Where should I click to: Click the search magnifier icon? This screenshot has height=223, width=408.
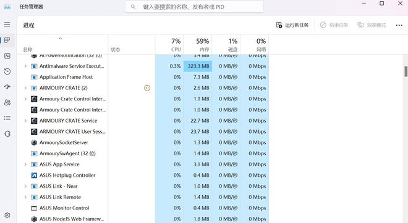[133, 7]
